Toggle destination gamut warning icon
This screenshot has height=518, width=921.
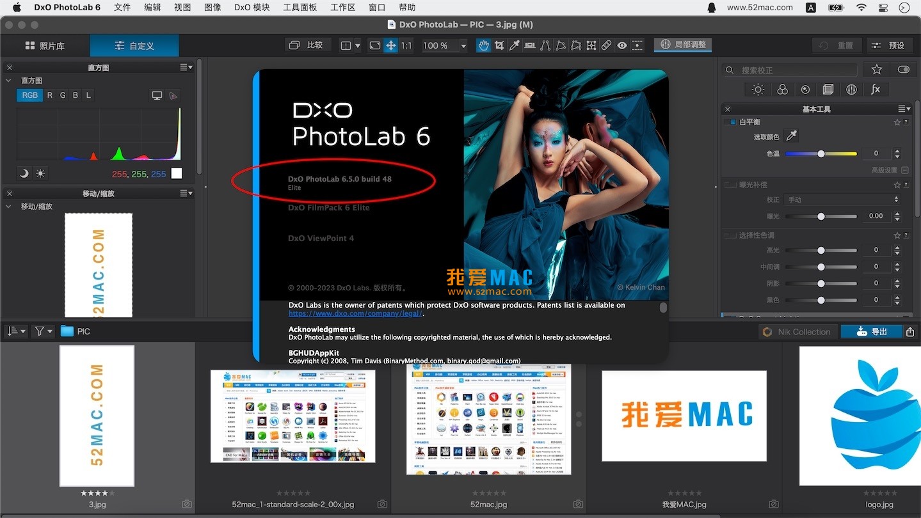click(x=173, y=95)
